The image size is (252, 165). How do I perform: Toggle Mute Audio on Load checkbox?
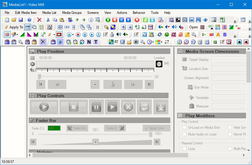point(184,134)
